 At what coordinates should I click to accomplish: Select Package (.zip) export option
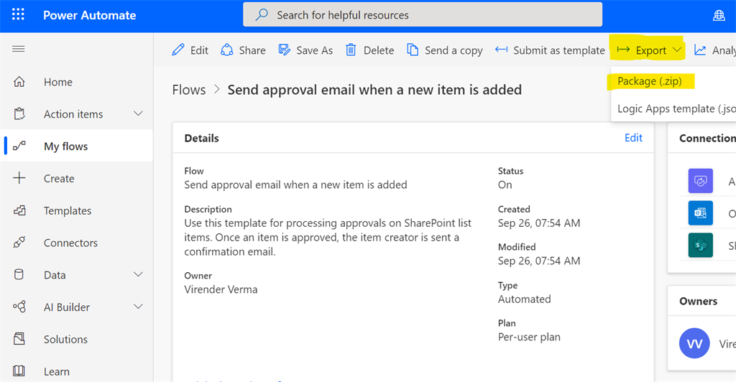(650, 81)
